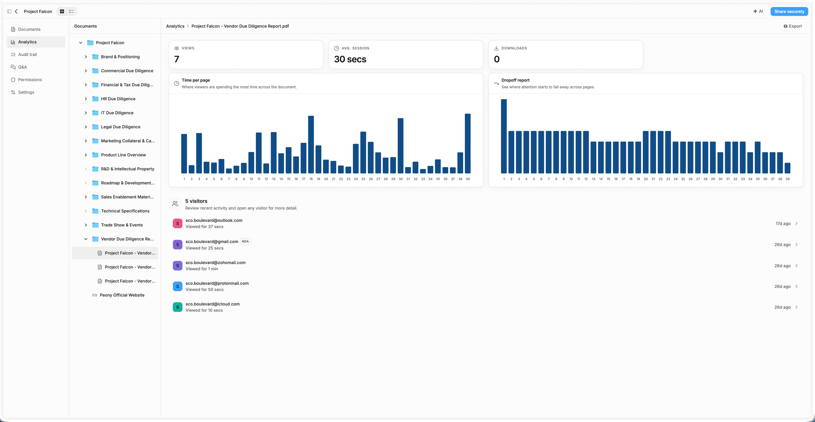Switch to list view toggle
This screenshot has height=422, width=815.
[71, 11]
